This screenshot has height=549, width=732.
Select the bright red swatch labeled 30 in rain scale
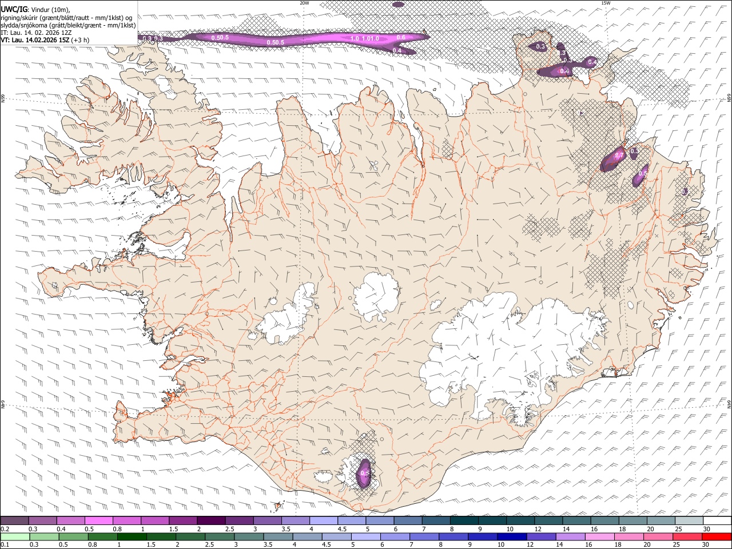tap(717, 536)
